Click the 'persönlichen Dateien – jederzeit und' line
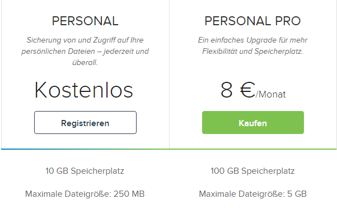Viewport: 337px width, 208px height. click(x=85, y=52)
